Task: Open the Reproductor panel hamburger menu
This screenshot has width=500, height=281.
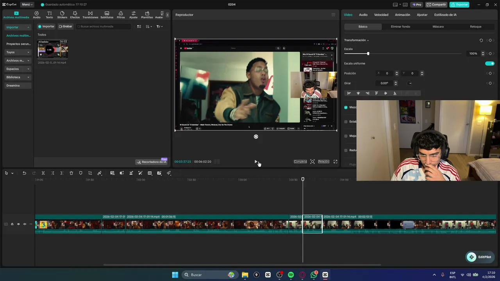Action: pyautogui.click(x=333, y=15)
